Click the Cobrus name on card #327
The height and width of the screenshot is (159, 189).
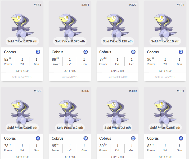coord(105,52)
